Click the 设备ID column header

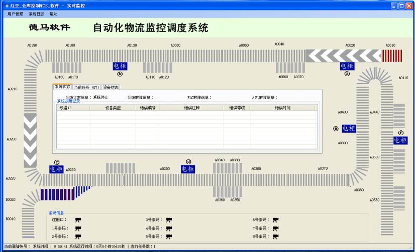click(x=66, y=108)
